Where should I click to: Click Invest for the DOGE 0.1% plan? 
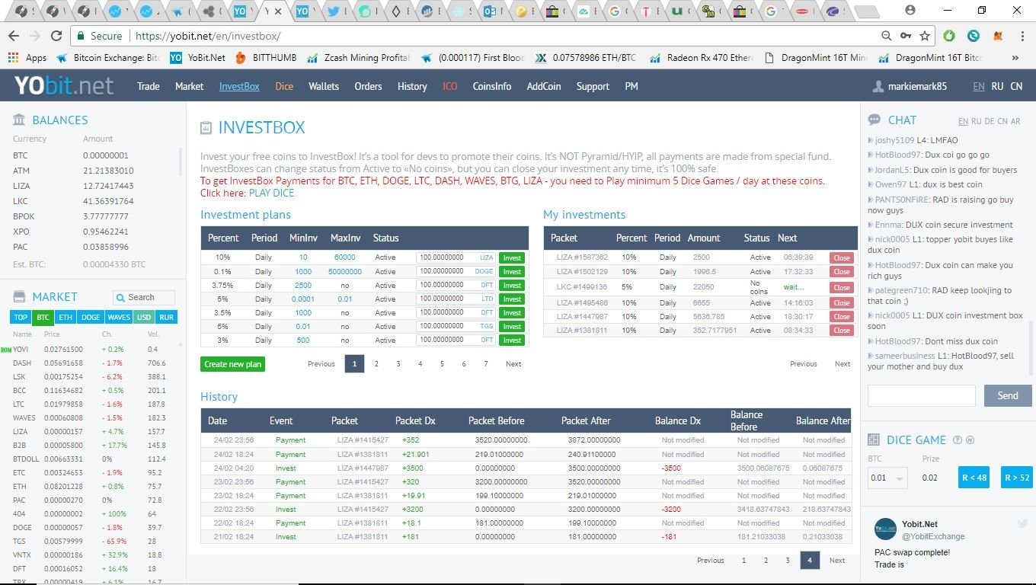click(512, 271)
